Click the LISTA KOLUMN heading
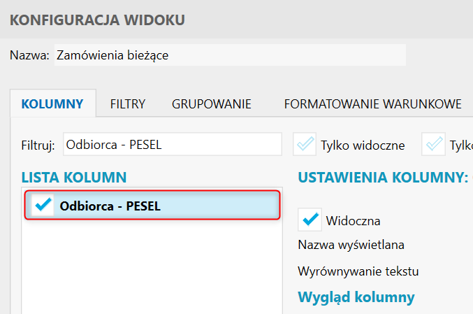The width and height of the screenshot is (473, 314). pyautogui.click(x=73, y=178)
